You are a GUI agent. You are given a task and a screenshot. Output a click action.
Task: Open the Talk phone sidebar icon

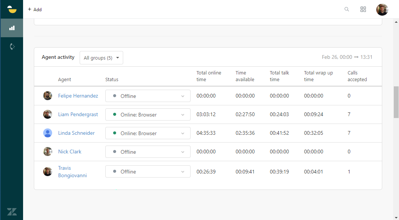tap(12, 47)
